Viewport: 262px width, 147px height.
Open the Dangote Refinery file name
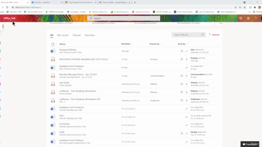click(x=68, y=50)
